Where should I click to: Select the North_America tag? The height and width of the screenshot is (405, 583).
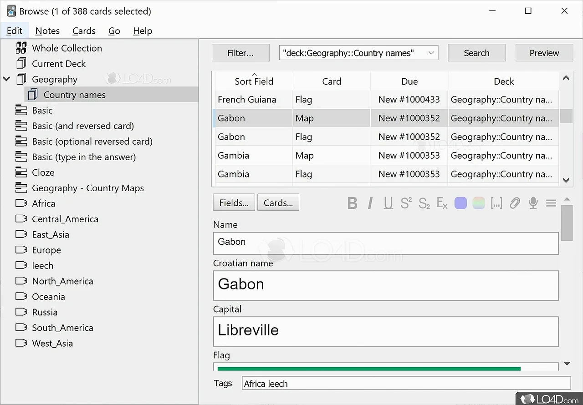pos(62,281)
